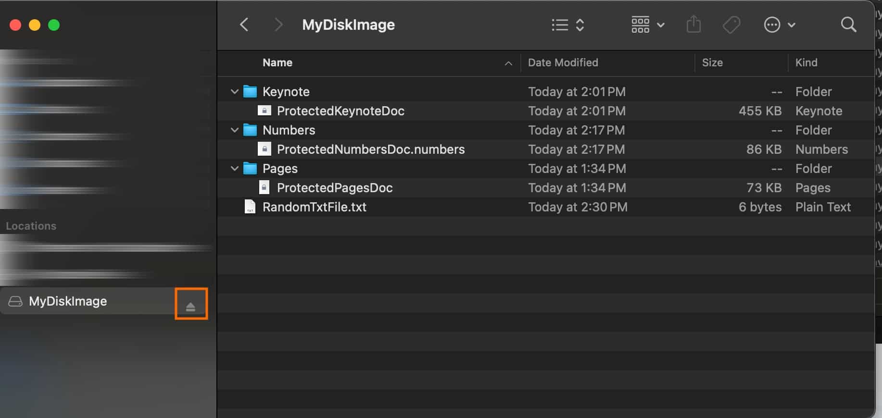Sort by the Name column header
Image resolution: width=882 pixels, height=418 pixels.
pos(277,62)
